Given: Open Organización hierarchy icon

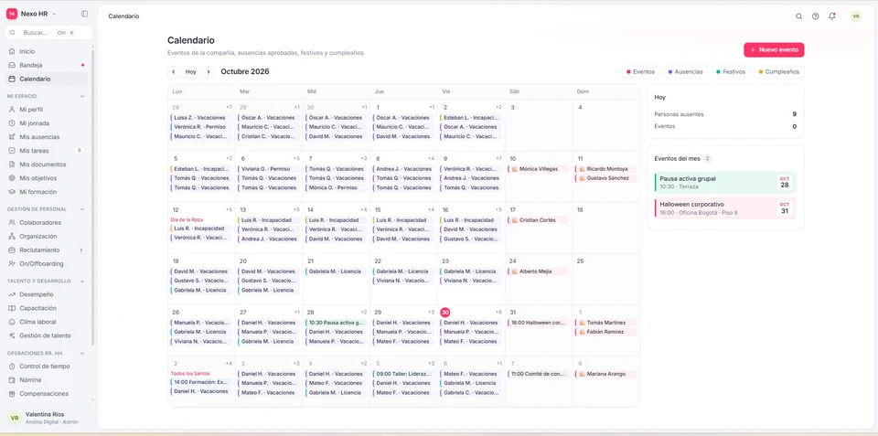Looking at the screenshot, I should tap(12, 236).
